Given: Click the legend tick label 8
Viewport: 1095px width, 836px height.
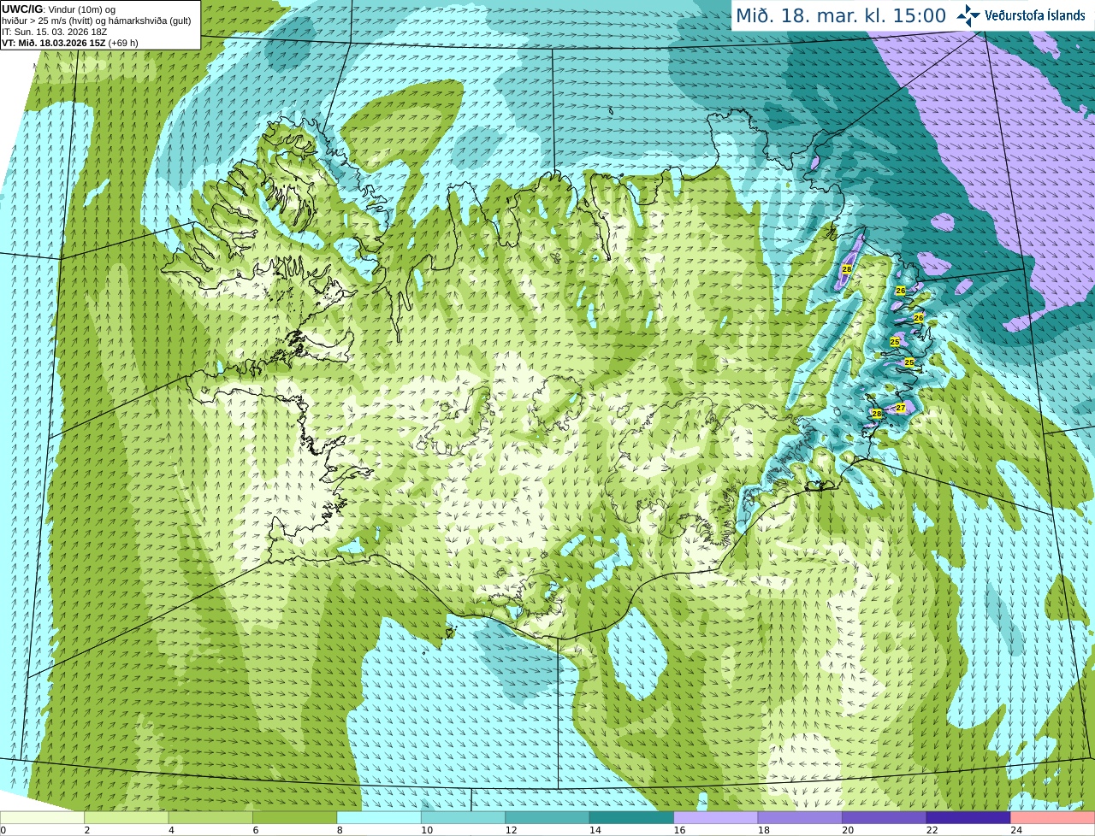Looking at the screenshot, I should [x=340, y=830].
